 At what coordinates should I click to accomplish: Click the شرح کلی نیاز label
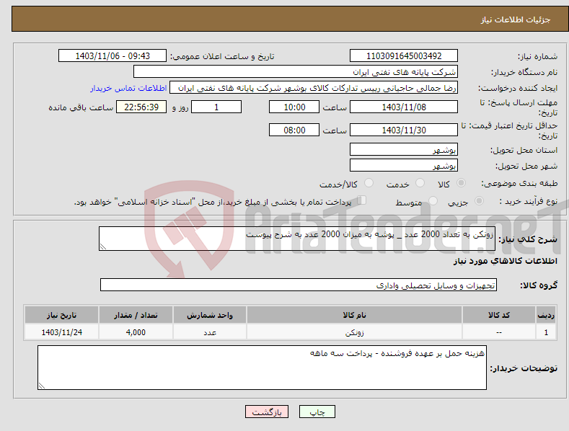tap(528, 239)
